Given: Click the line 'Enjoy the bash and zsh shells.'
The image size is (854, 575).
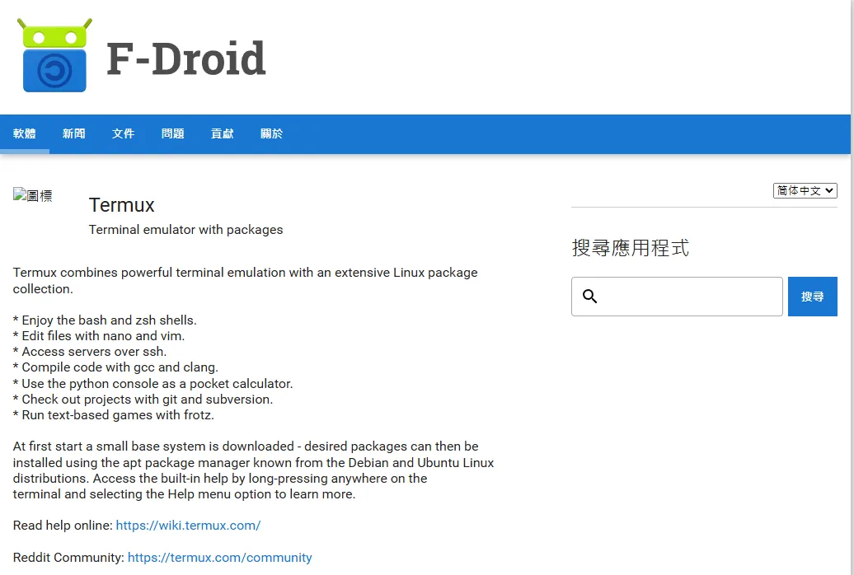Looking at the screenshot, I should pyautogui.click(x=105, y=320).
